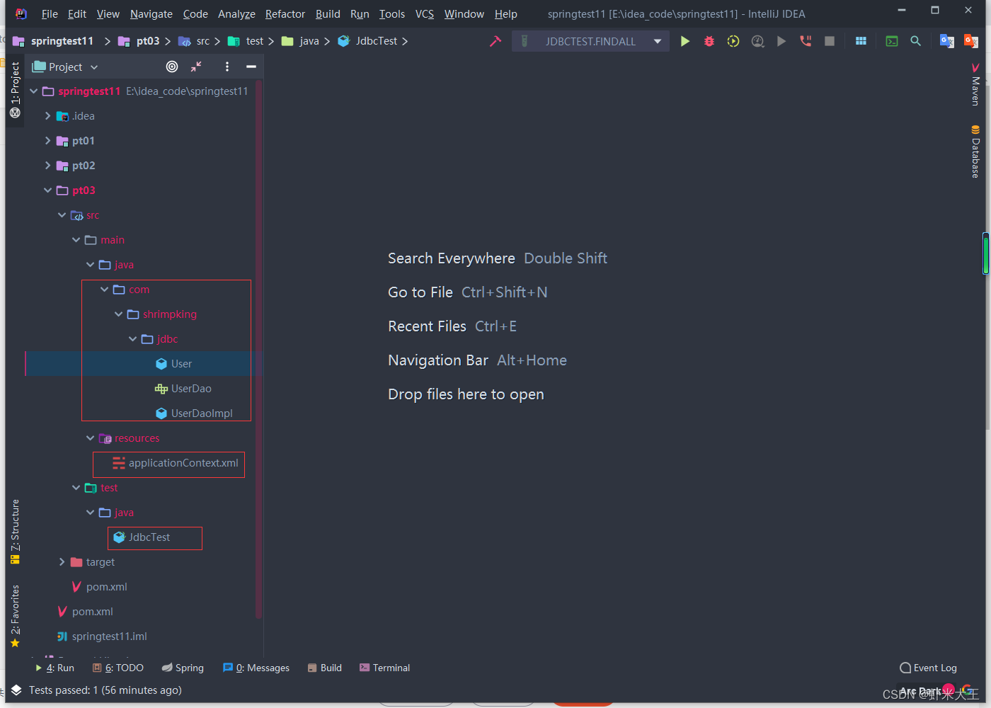Viewport: 991px width, 708px height.
Task: Open the Terminal tool window tab
Action: pos(384,668)
